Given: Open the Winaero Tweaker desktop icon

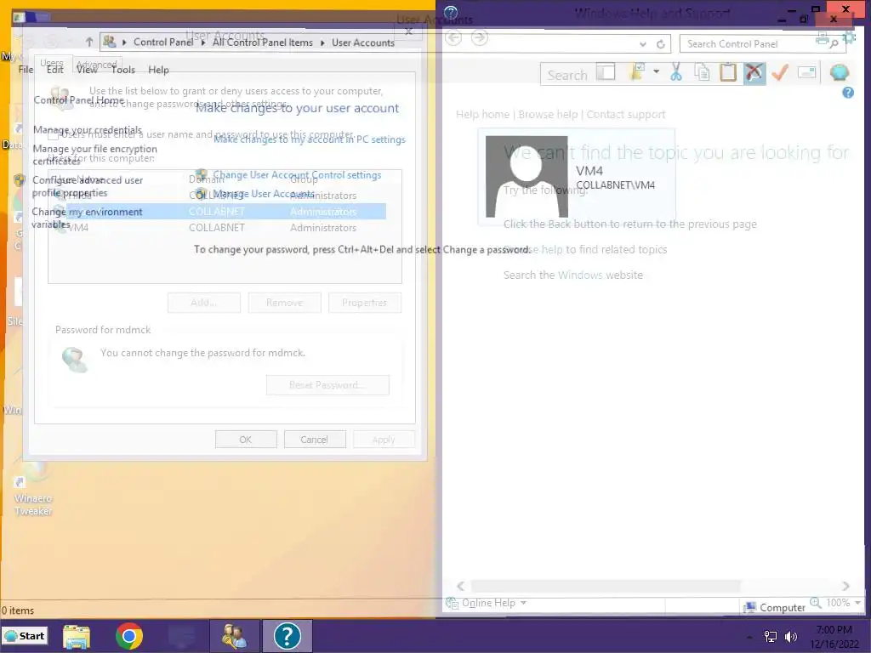Looking at the screenshot, I should (33, 489).
